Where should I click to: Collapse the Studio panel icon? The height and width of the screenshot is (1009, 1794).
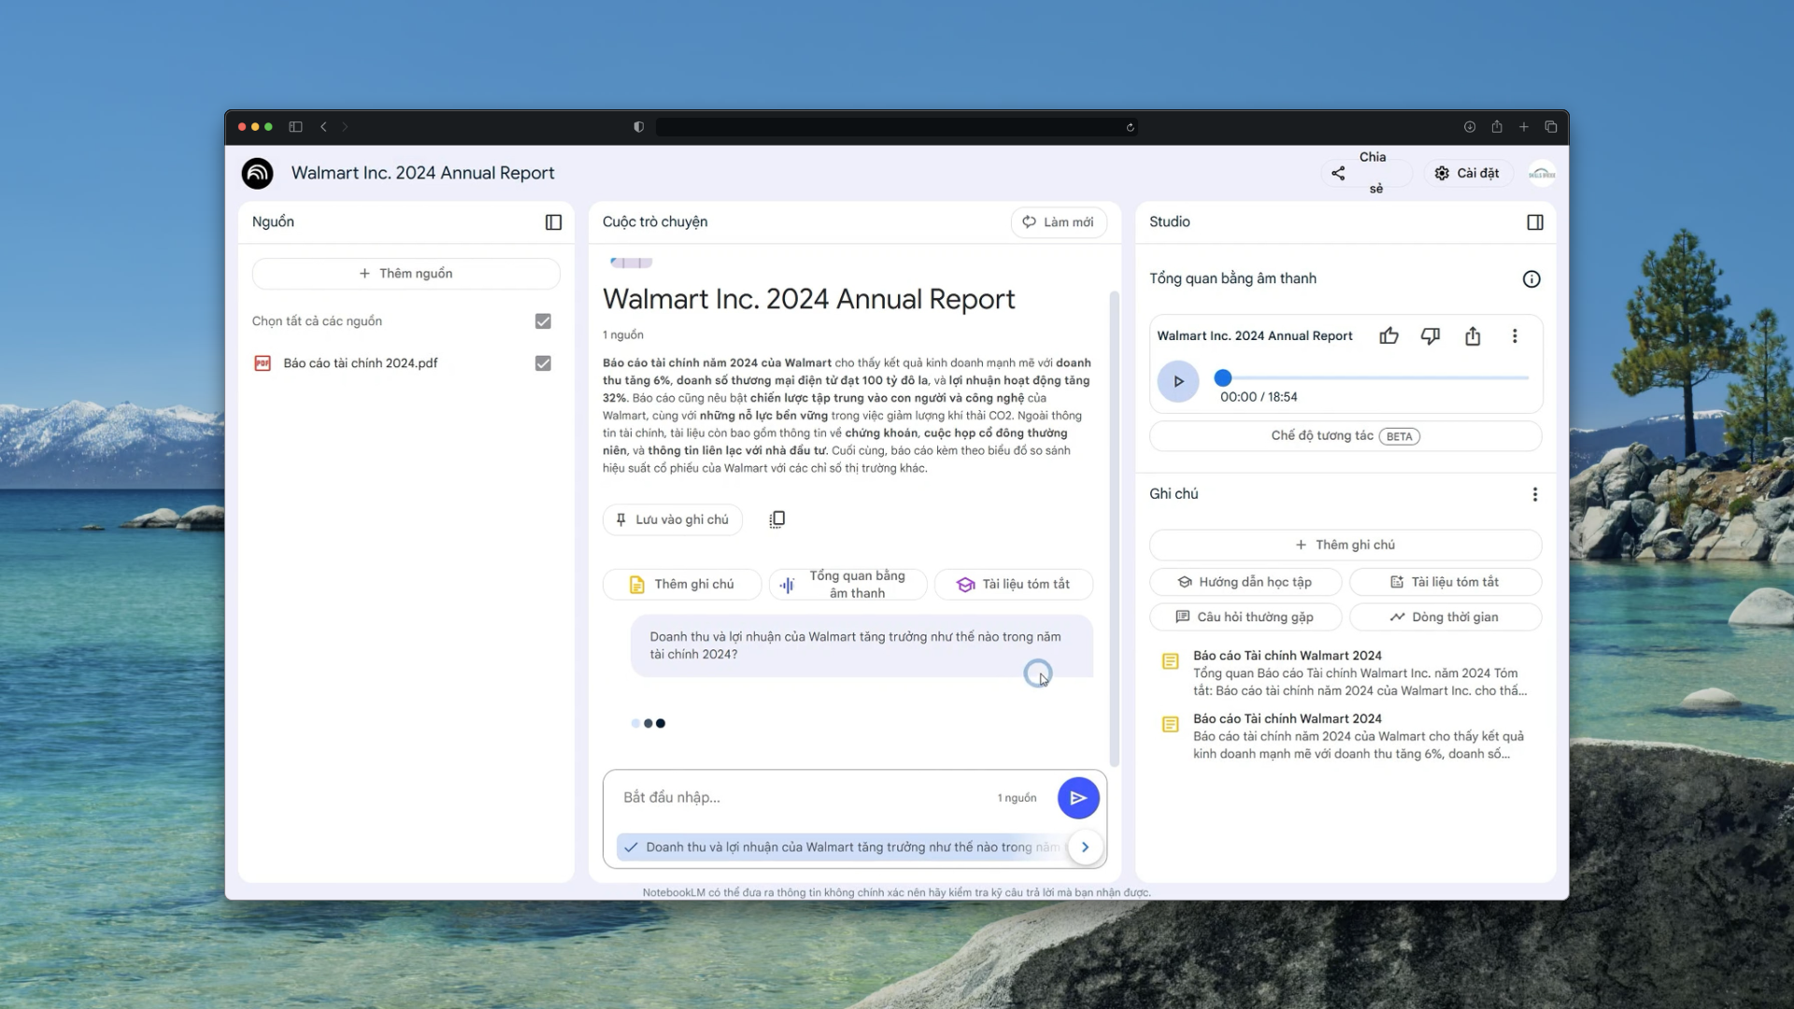[1534, 222]
